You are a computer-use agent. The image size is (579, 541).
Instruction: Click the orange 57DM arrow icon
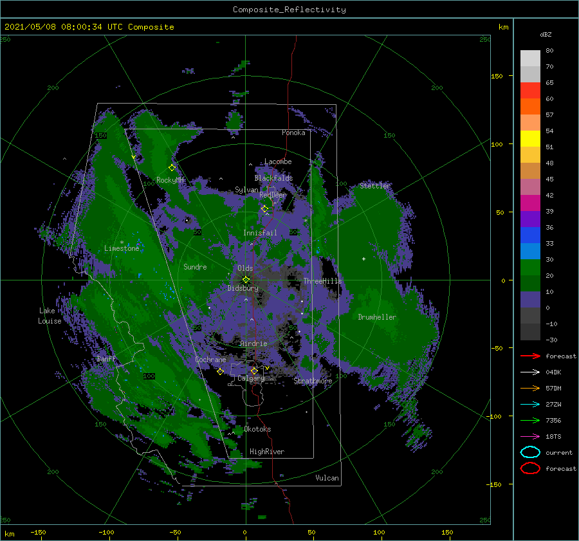(x=530, y=388)
